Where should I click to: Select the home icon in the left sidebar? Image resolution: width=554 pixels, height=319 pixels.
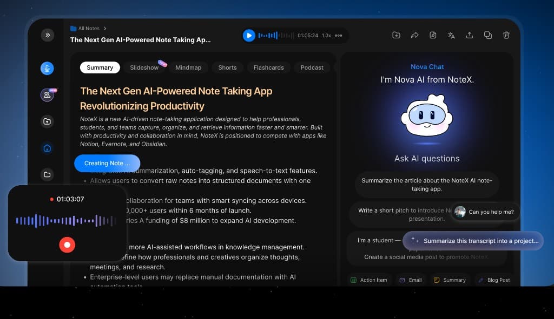(47, 148)
